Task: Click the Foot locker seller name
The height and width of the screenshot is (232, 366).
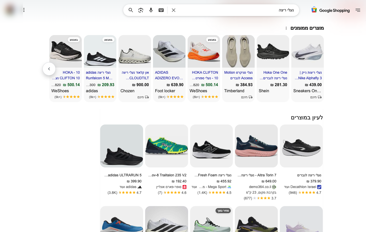Action: click(165, 91)
